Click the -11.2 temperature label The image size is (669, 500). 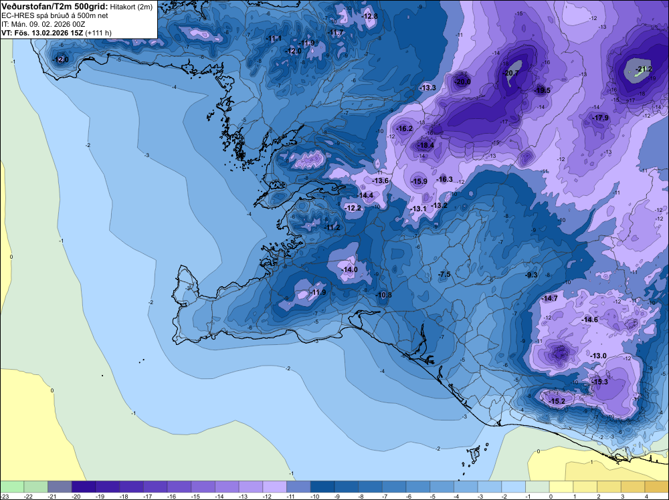pos(332,228)
